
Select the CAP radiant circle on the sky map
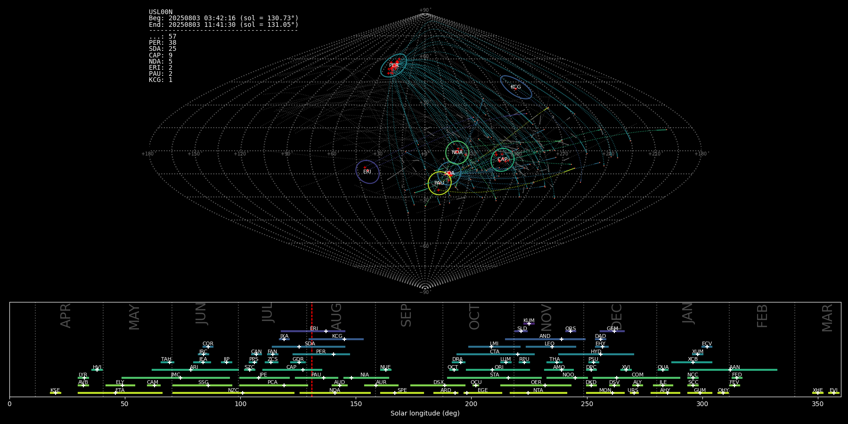502,160
